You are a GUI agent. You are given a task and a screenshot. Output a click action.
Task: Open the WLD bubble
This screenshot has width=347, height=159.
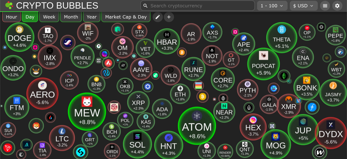click(171, 75)
